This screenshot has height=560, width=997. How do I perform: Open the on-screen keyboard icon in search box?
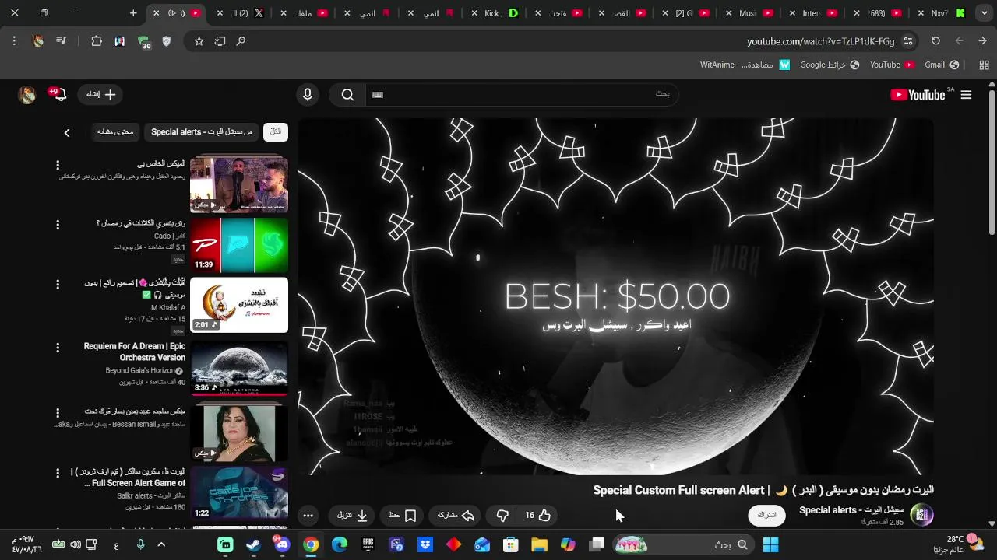378,95
